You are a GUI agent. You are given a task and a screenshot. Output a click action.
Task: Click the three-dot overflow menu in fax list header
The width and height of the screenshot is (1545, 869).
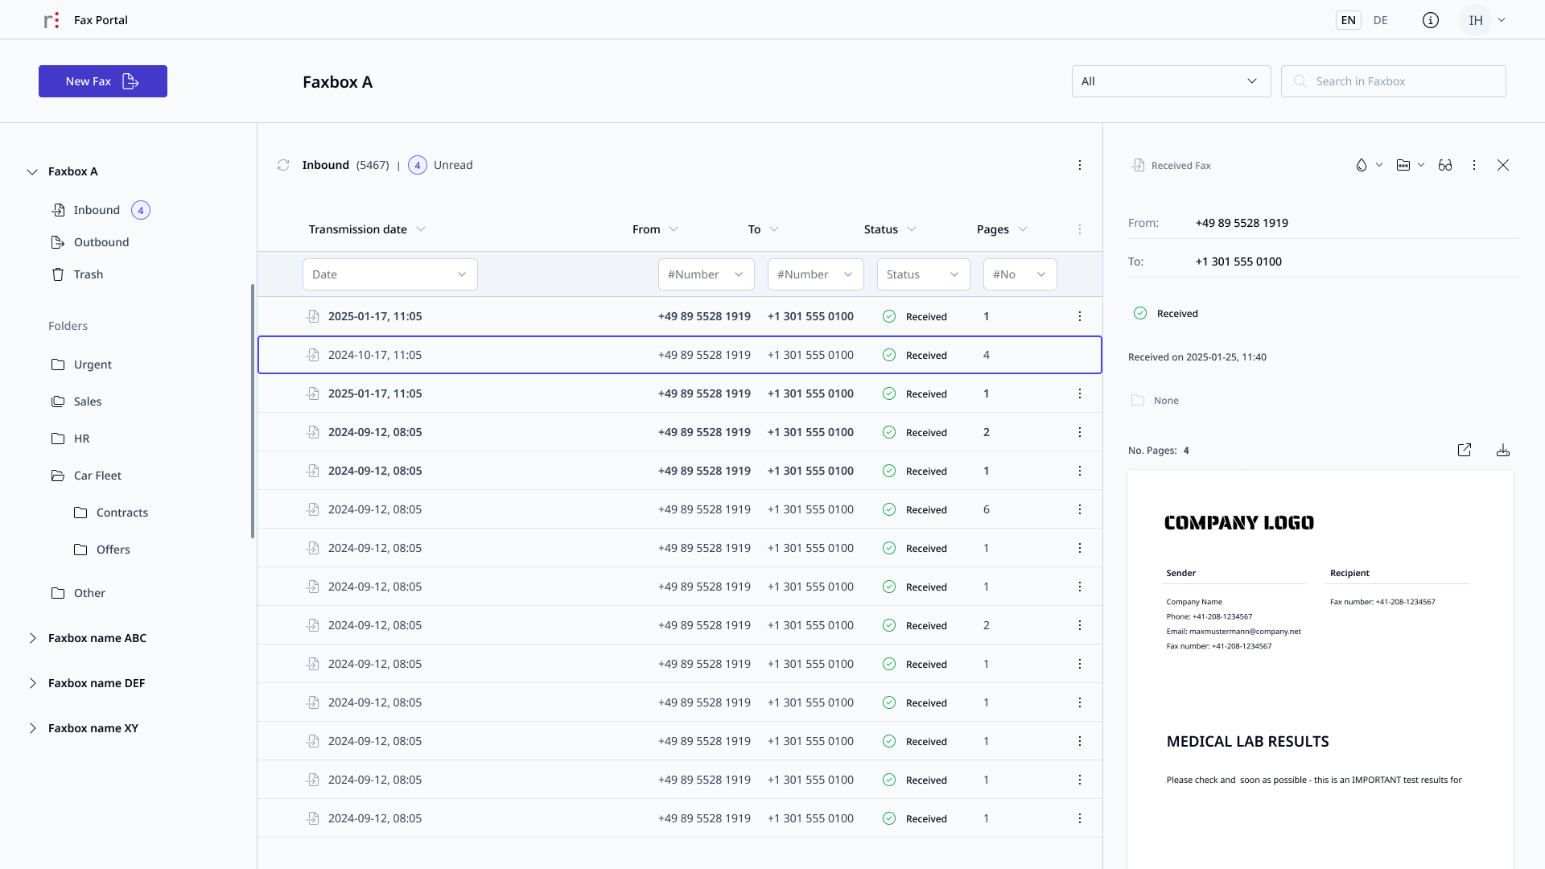click(x=1080, y=229)
